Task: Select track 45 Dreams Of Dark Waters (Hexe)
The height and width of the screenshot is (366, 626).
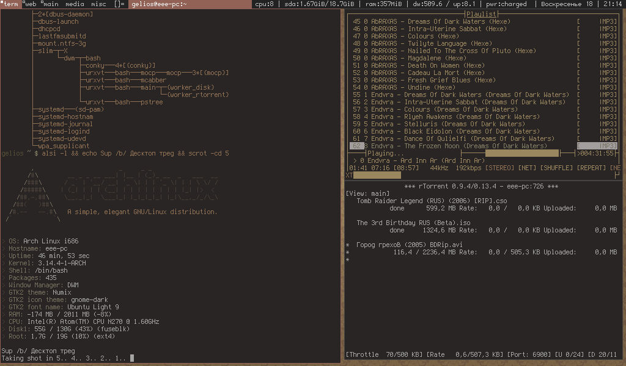Action: tap(485, 21)
